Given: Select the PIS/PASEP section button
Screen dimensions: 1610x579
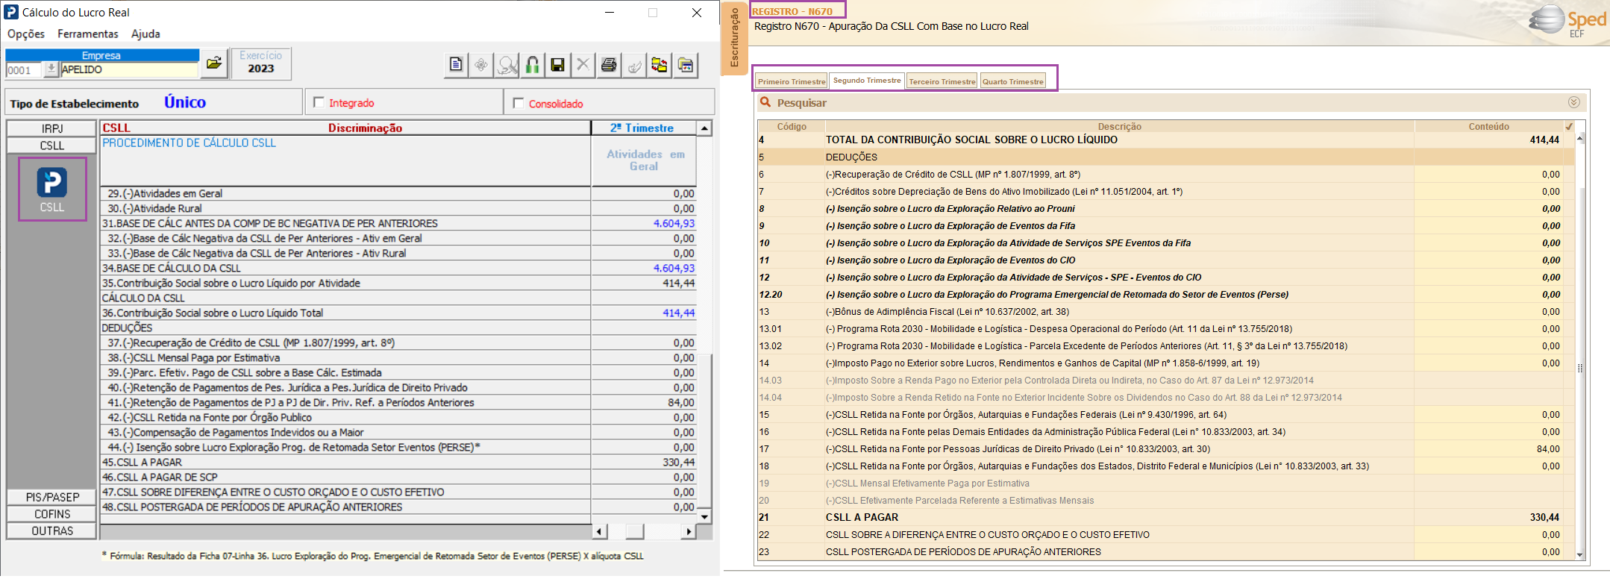Looking at the screenshot, I should (52, 497).
